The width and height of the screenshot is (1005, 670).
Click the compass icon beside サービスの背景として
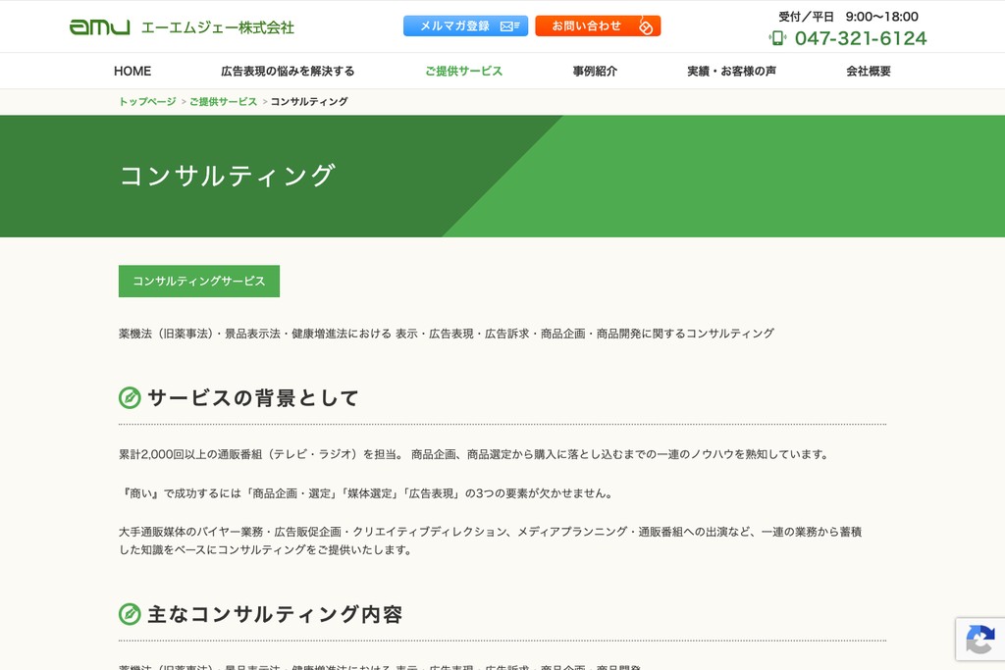click(x=130, y=397)
